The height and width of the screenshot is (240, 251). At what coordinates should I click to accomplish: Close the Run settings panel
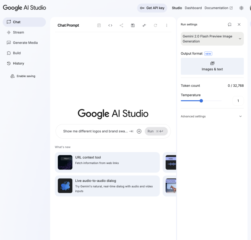(x=239, y=24)
